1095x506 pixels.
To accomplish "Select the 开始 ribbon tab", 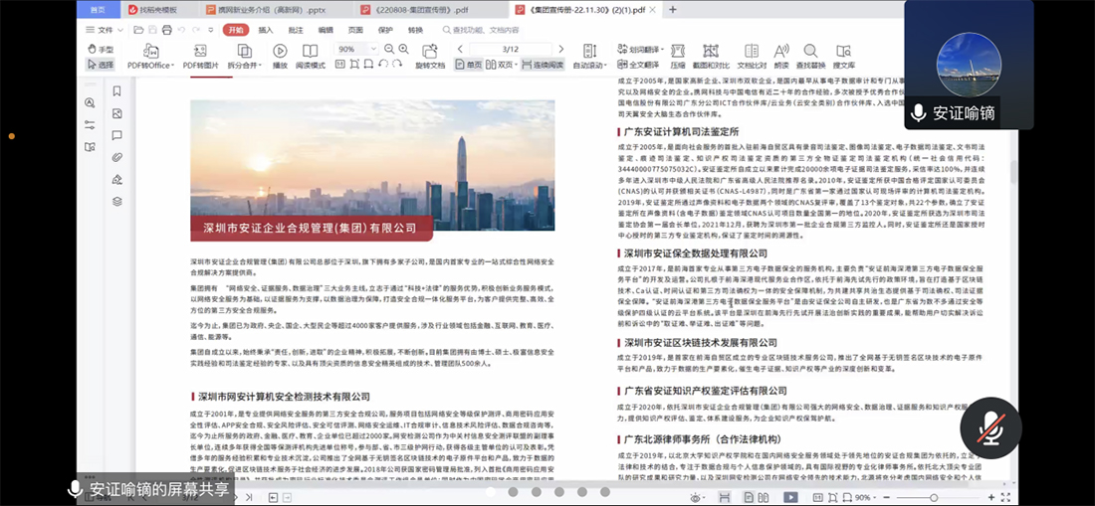I will click(x=236, y=30).
